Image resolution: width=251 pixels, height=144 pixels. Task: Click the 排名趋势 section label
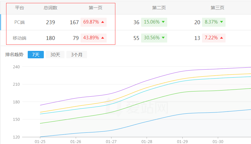(14, 55)
